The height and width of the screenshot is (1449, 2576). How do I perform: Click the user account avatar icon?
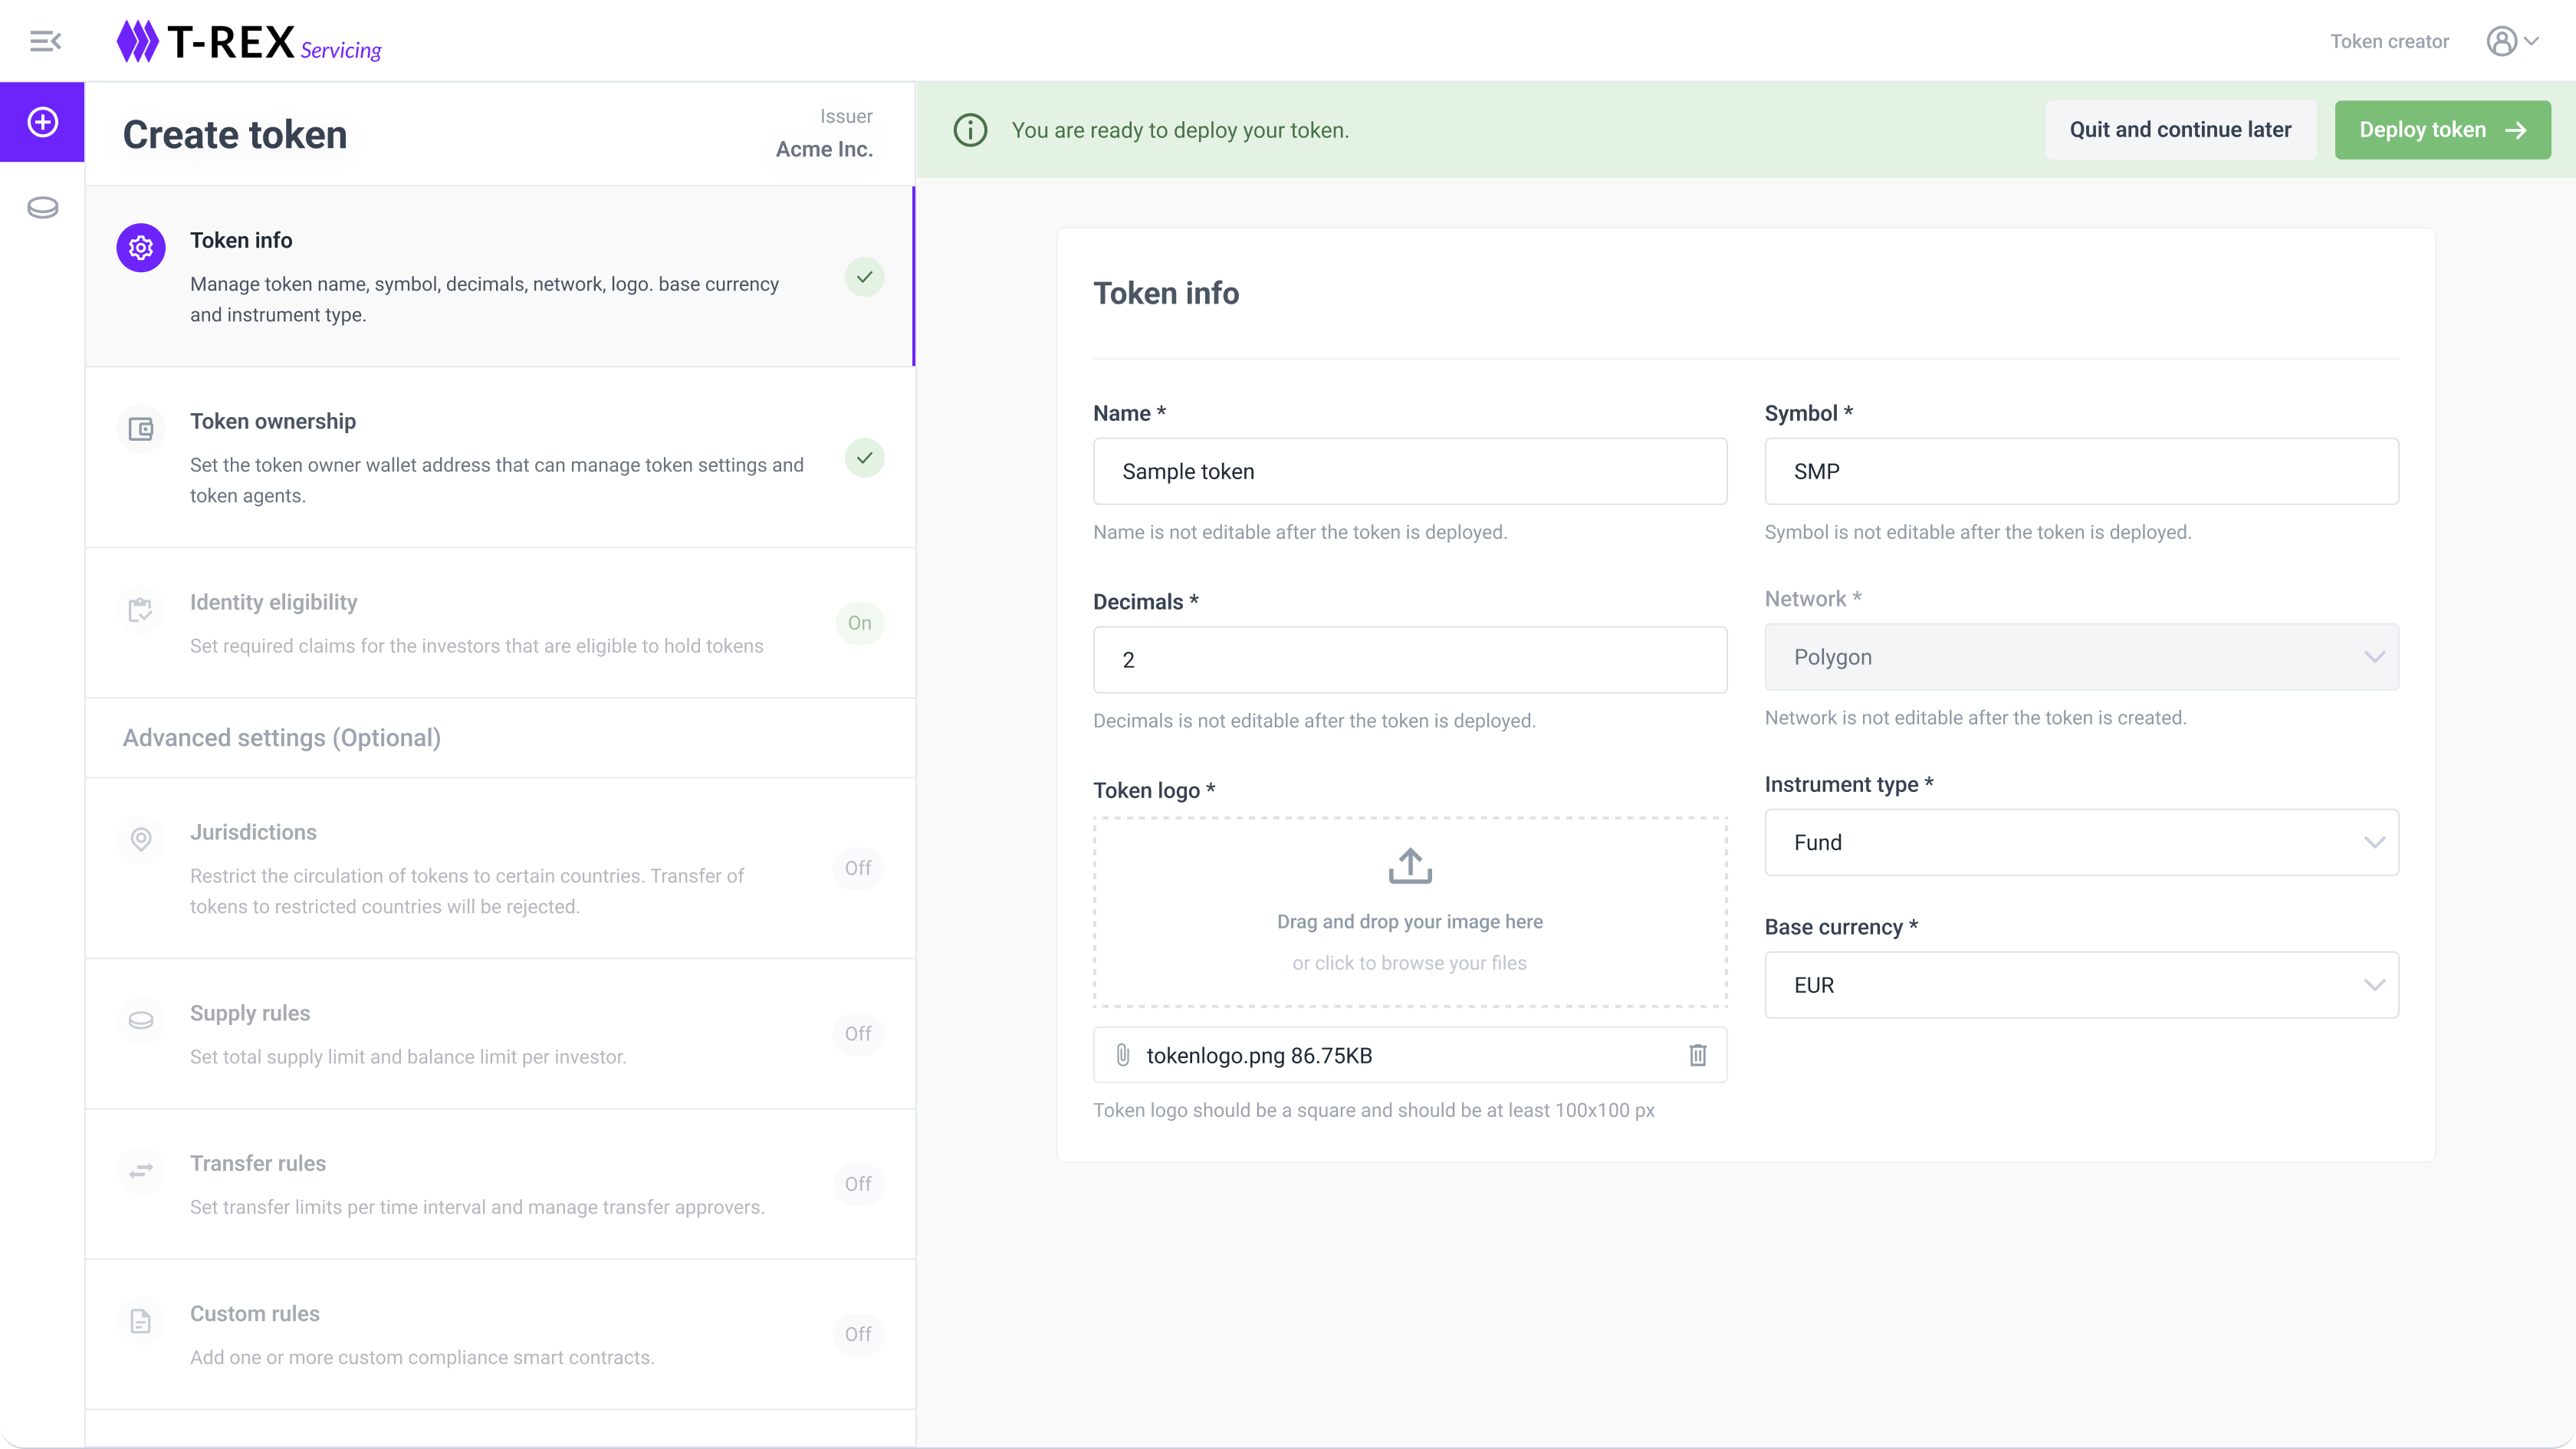point(2502,41)
